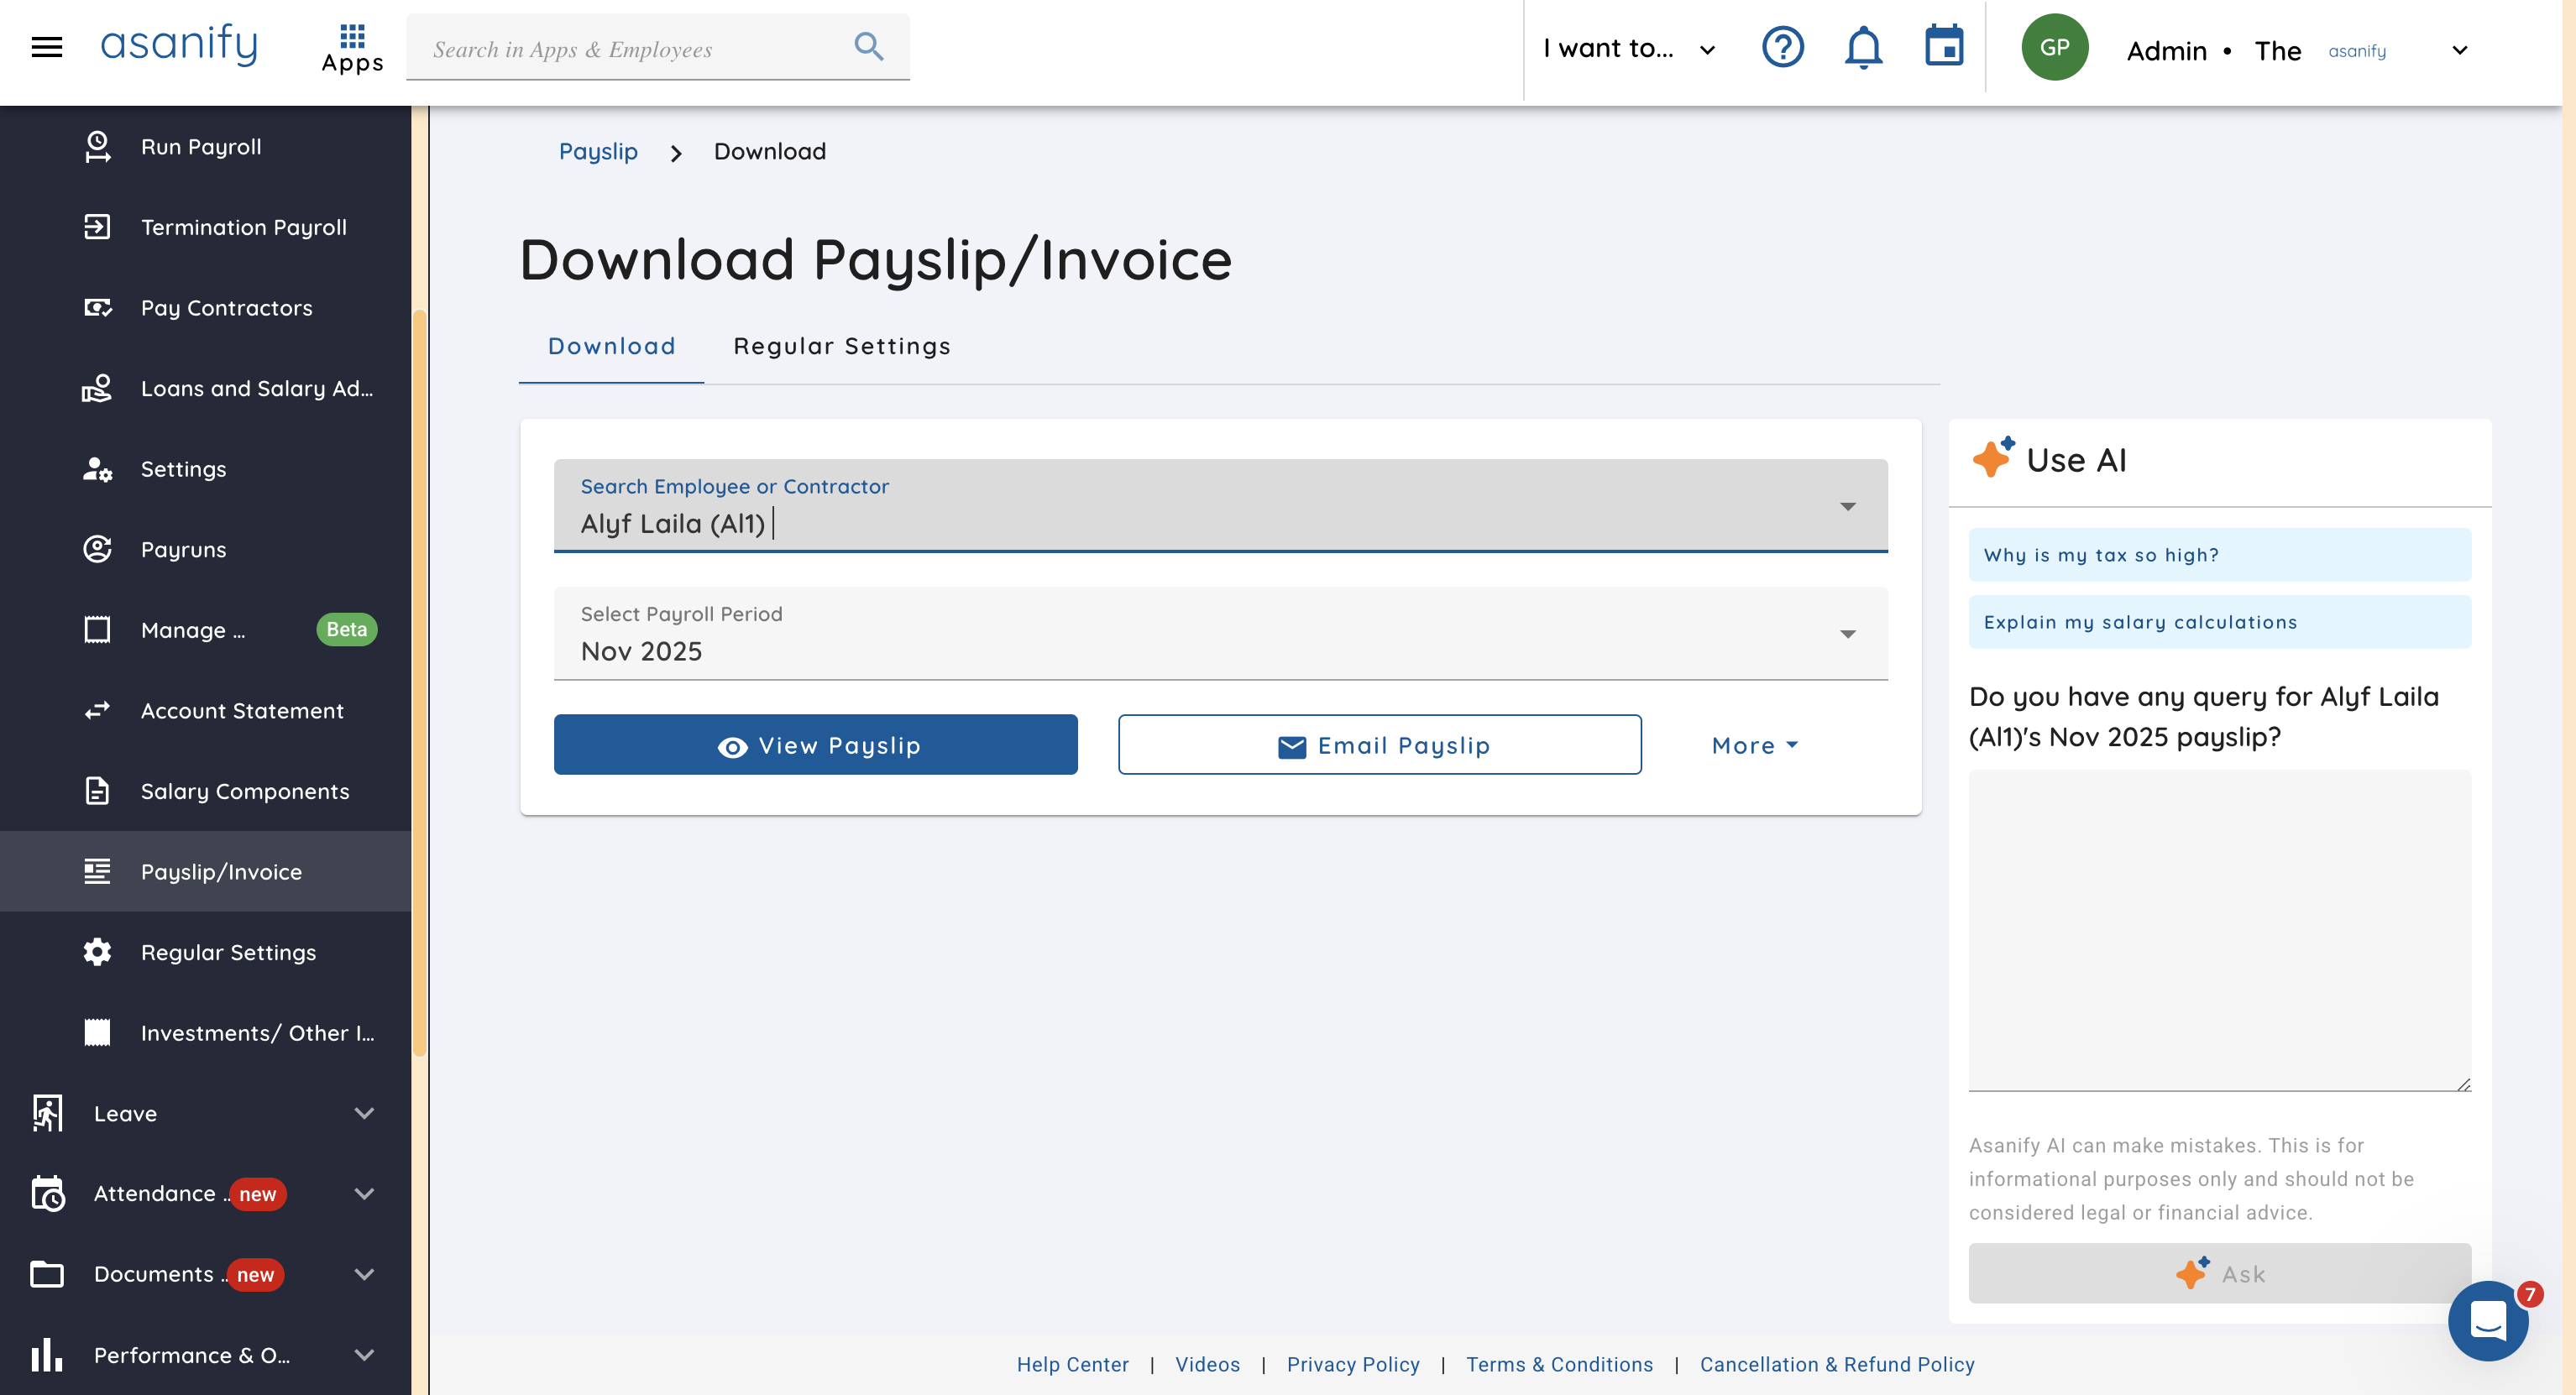Open the I want to... menu

point(1628,48)
